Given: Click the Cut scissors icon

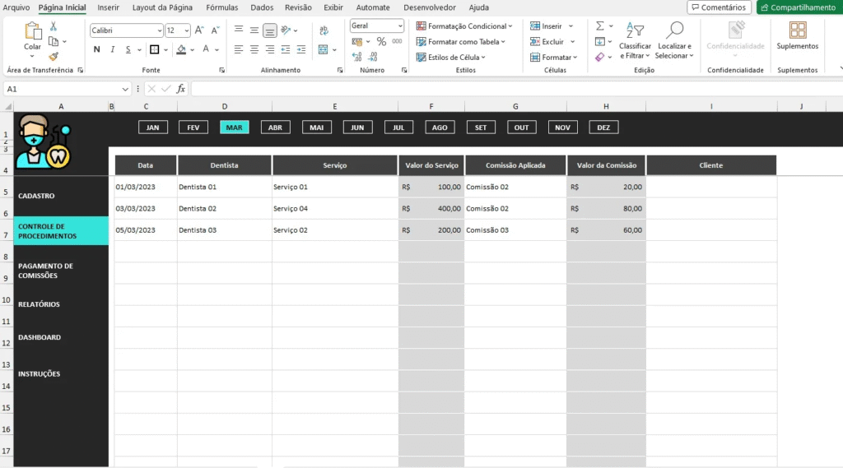Looking at the screenshot, I should 54,26.
